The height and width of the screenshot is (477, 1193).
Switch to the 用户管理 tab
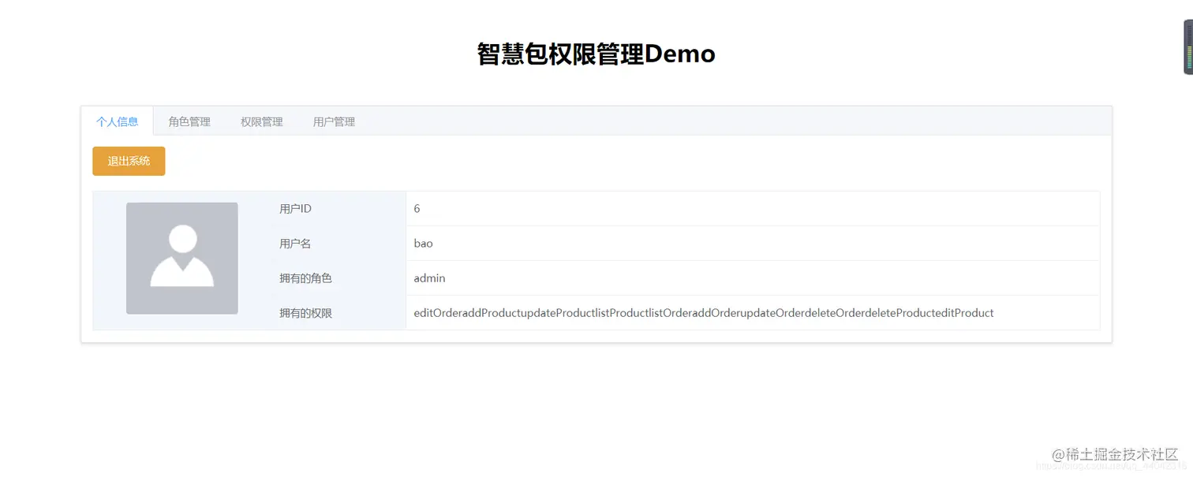click(x=333, y=121)
